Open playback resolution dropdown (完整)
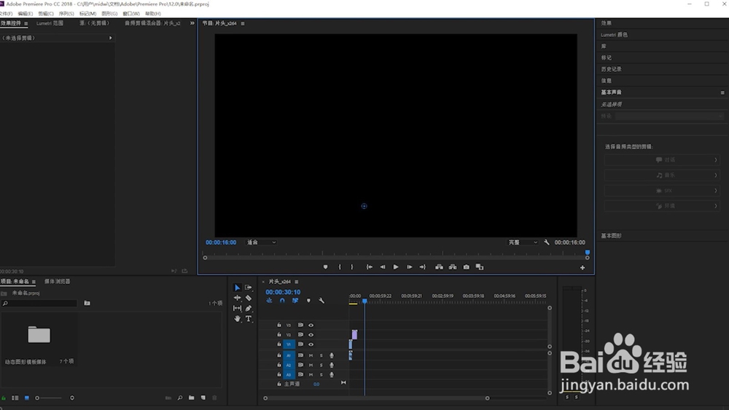The width and height of the screenshot is (729, 410). click(x=523, y=243)
